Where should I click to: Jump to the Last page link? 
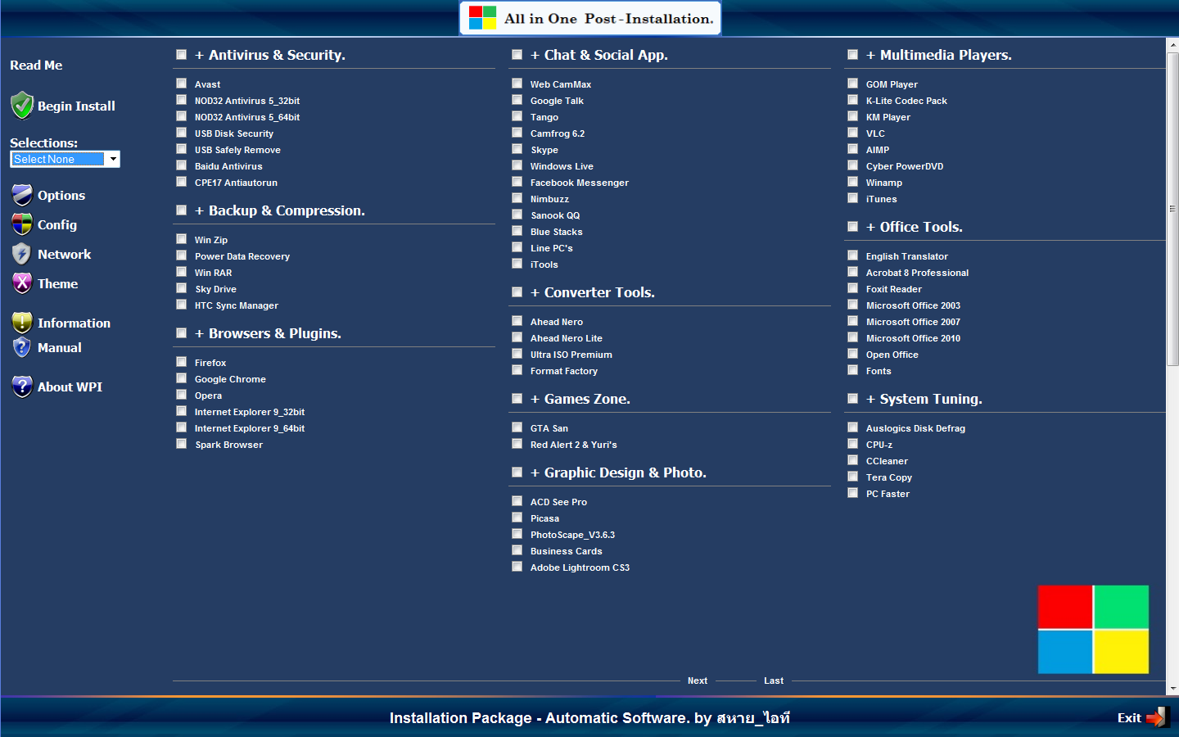click(774, 680)
